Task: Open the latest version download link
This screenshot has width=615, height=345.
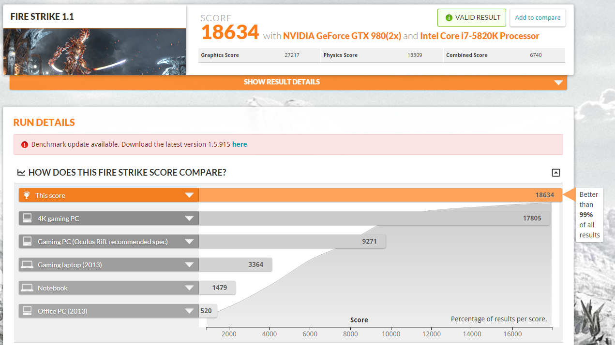Action: (240, 144)
